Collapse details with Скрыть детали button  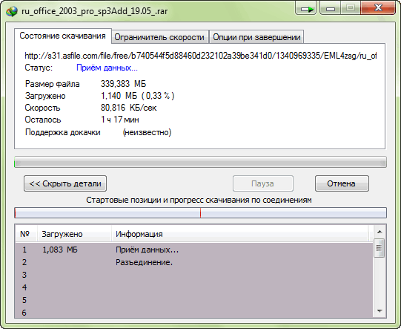pos(65,183)
